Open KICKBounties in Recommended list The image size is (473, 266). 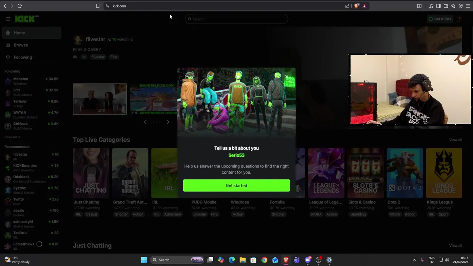pos(31,167)
